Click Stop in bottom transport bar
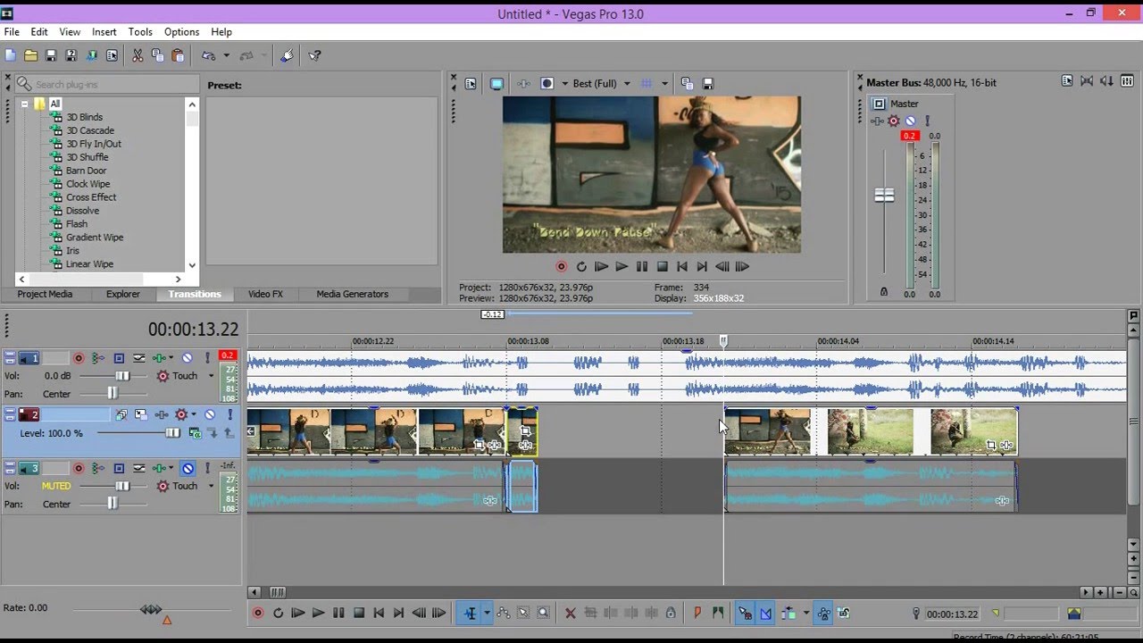This screenshot has height=643, width=1143. tap(358, 614)
